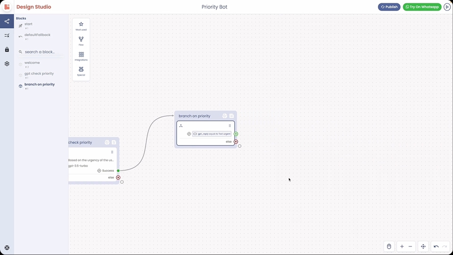453x255 pixels.
Task: Click the green Success output connector
Action: (118, 170)
